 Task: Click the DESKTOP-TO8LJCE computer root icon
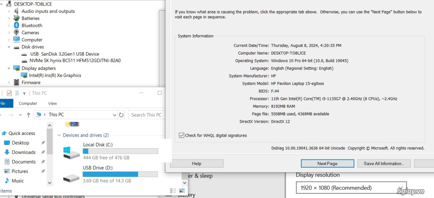pos(9,4)
